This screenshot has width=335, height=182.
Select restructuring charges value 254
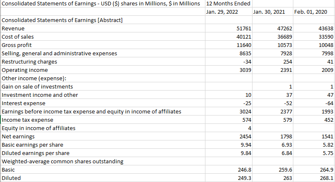point(287,62)
